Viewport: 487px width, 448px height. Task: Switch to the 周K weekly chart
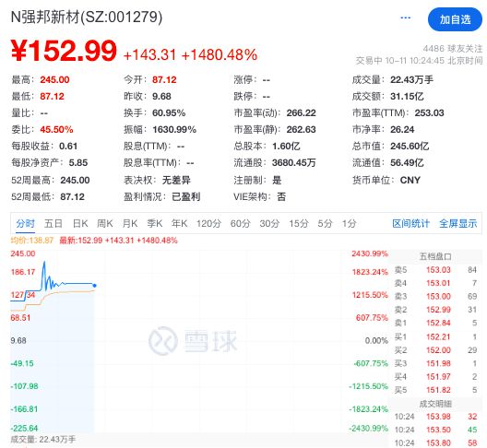click(105, 223)
